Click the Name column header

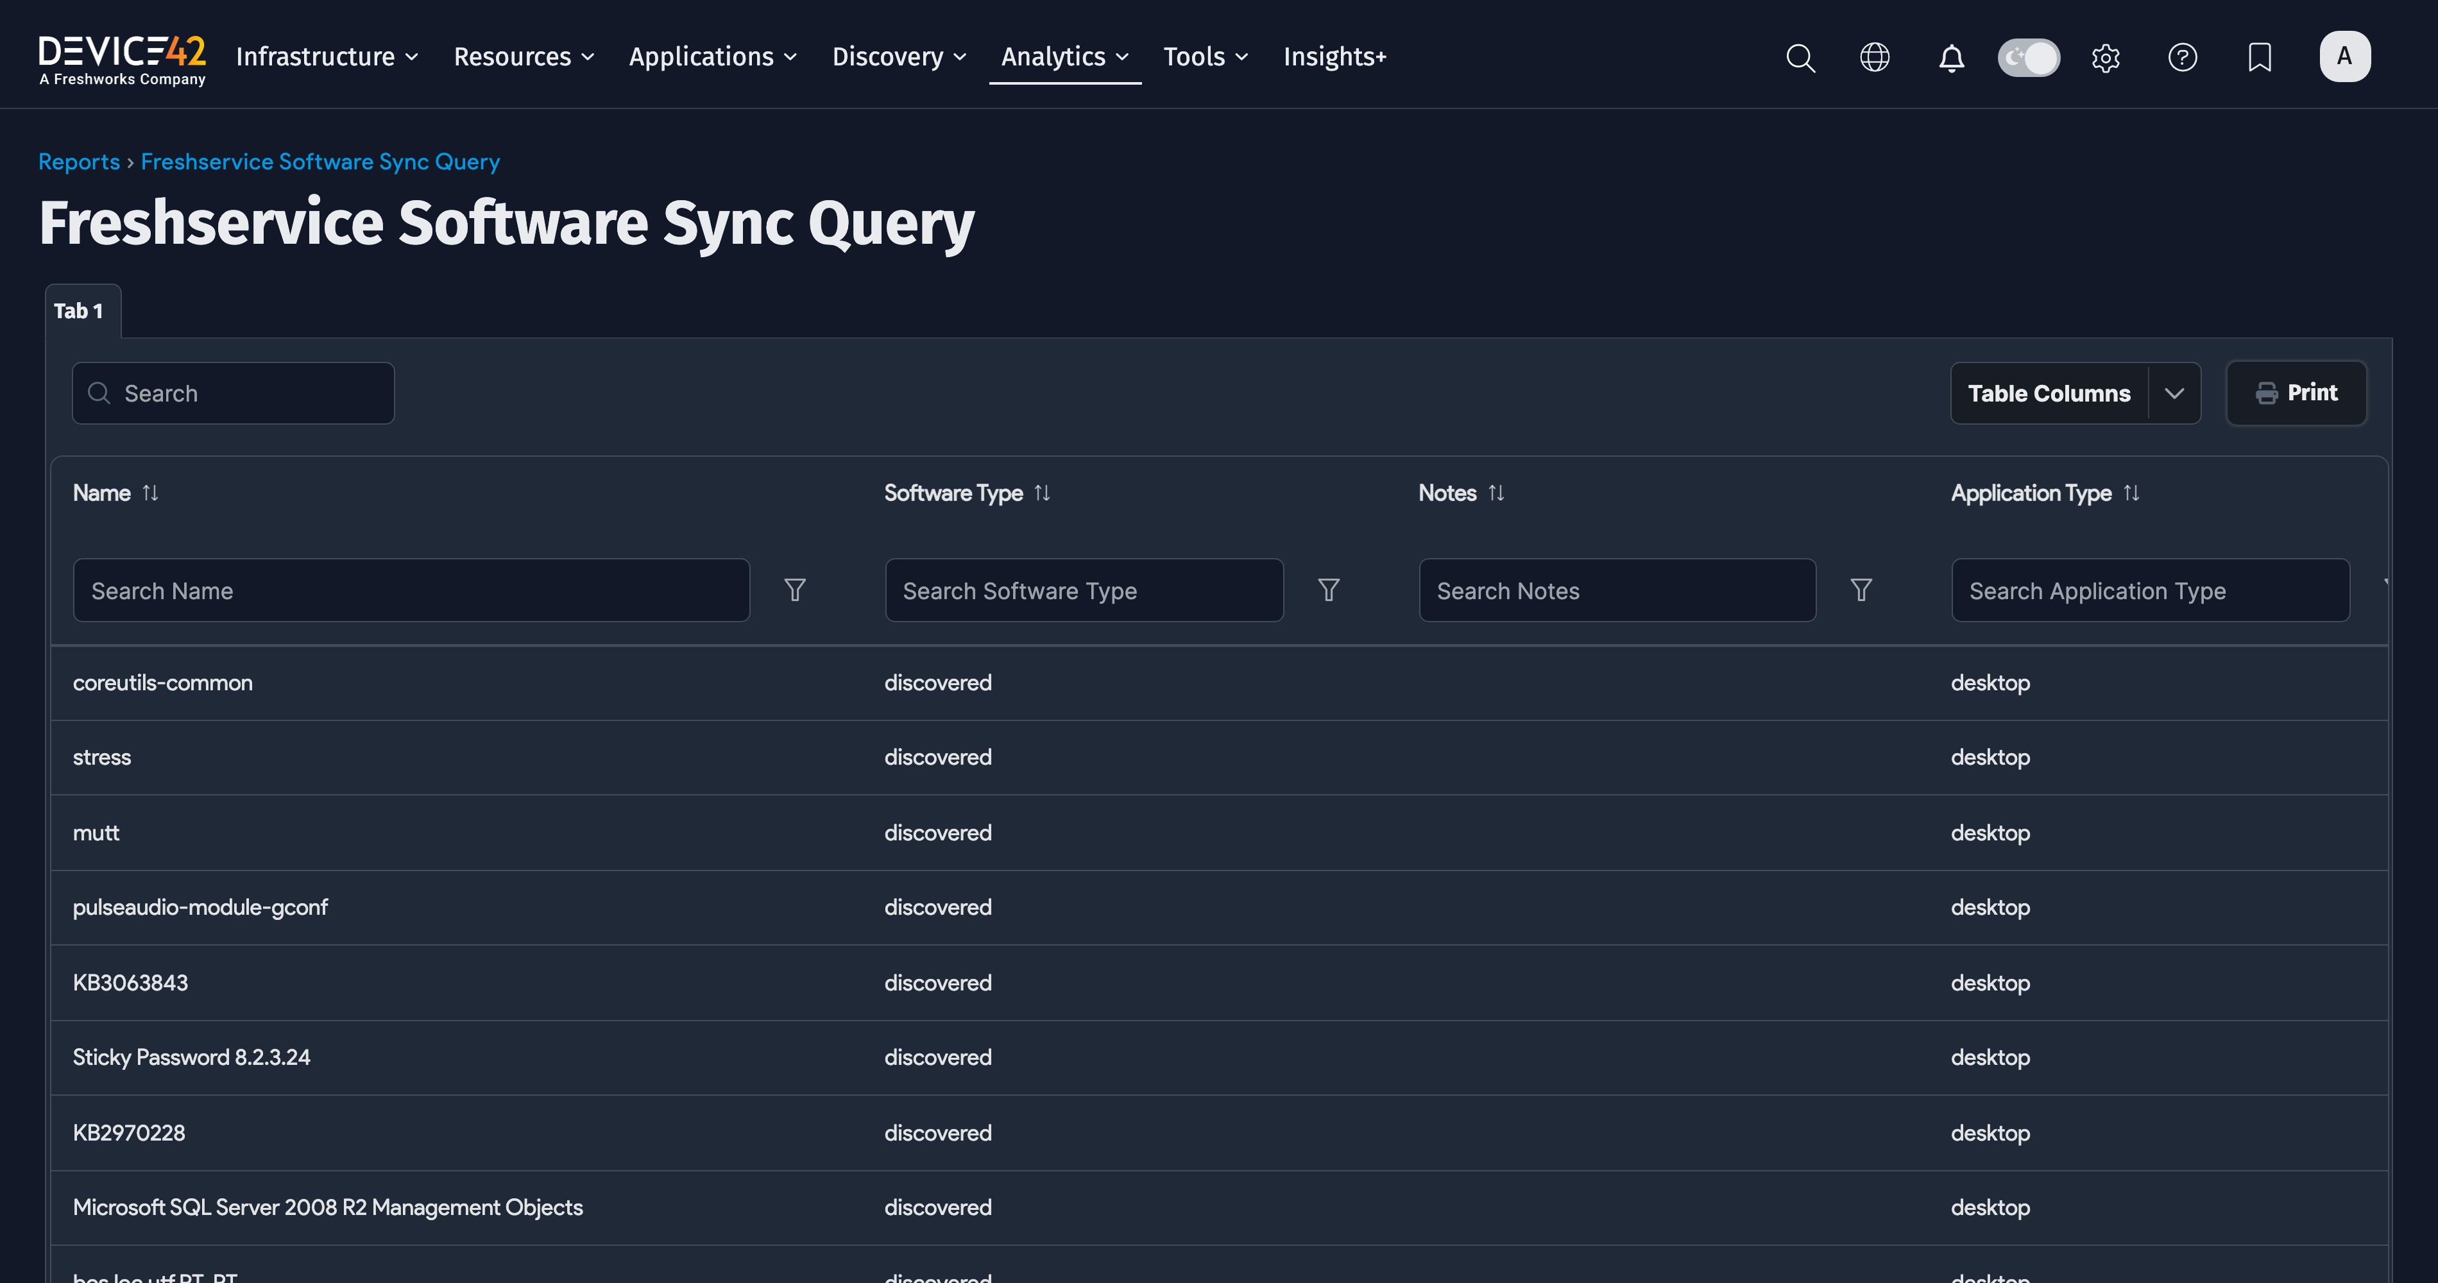102,493
